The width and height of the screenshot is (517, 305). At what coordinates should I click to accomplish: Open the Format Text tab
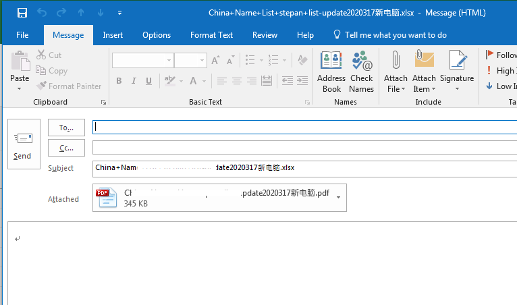point(211,35)
